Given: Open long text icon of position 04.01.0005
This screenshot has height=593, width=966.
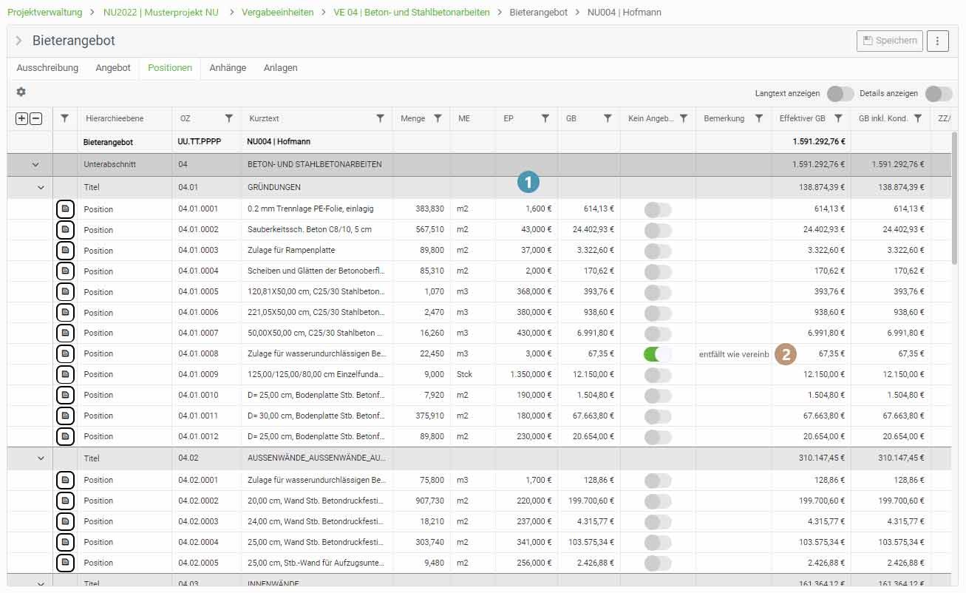Looking at the screenshot, I should 65,292.
